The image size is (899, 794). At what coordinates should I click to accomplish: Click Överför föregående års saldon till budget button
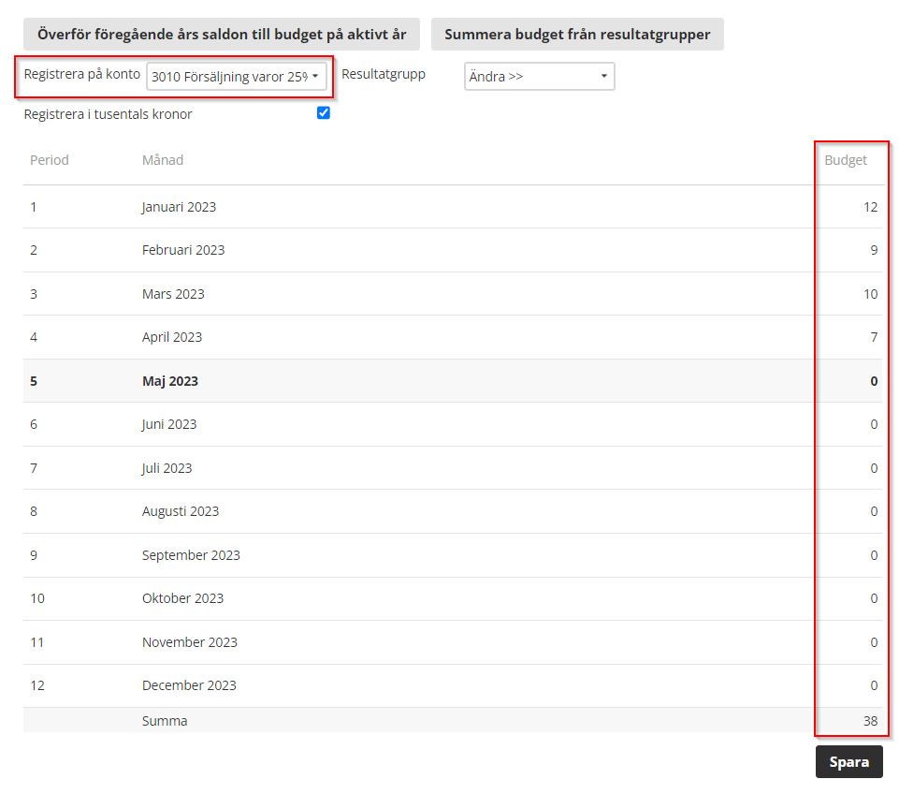coord(222,35)
